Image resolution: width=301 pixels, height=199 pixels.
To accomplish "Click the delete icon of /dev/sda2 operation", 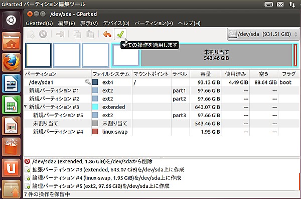I will (x=27, y=161).
